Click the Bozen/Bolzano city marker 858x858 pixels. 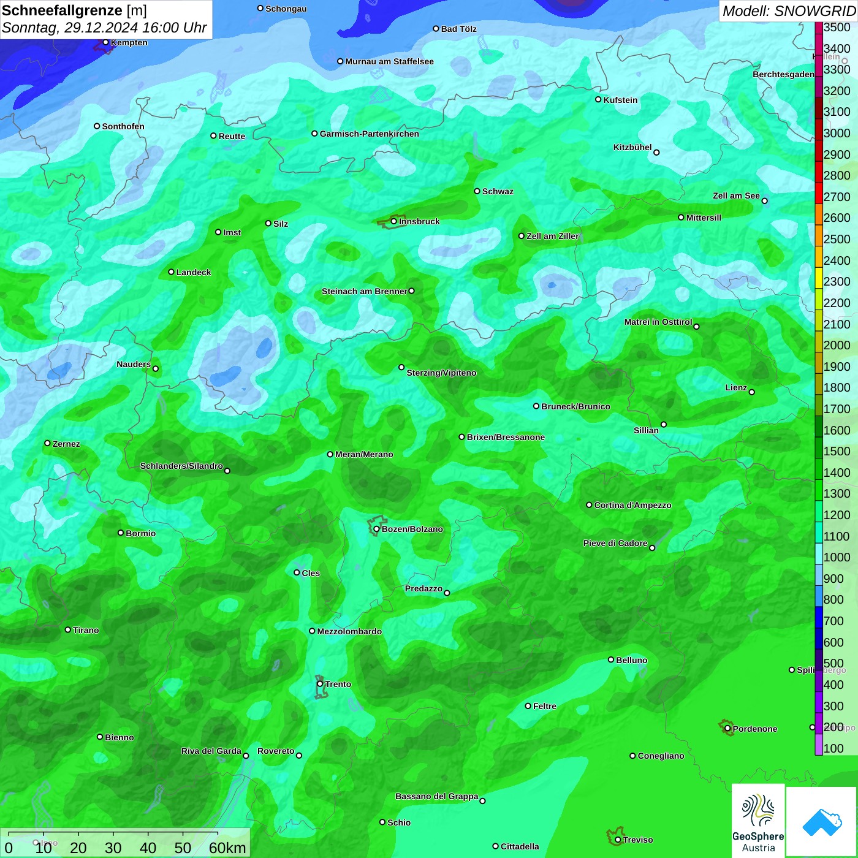tap(376, 529)
